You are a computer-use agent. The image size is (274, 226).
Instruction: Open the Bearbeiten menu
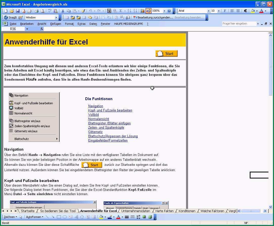27,24
